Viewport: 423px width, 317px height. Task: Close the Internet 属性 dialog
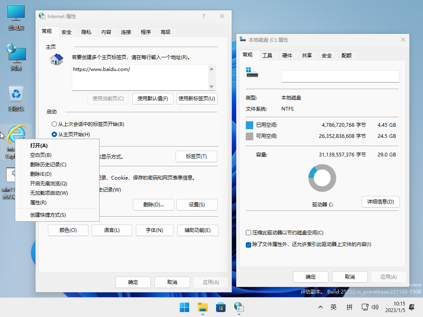[x=222, y=16]
